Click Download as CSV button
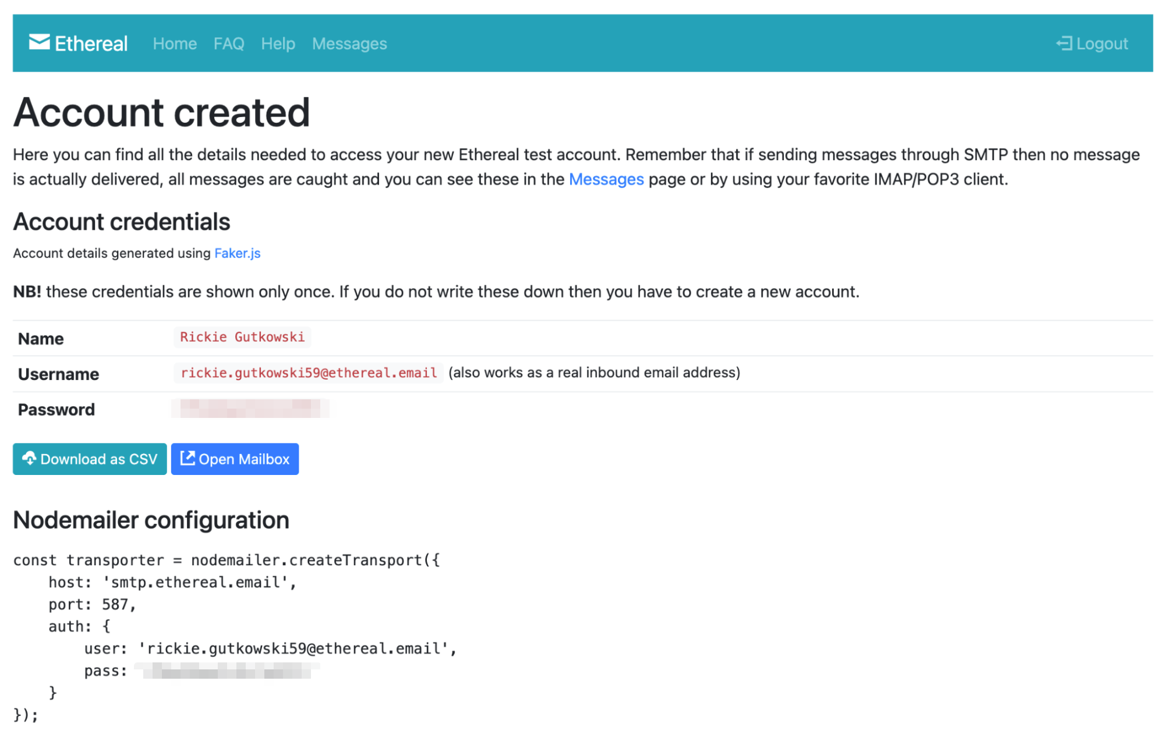The height and width of the screenshot is (734, 1164). [x=90, y=459]
